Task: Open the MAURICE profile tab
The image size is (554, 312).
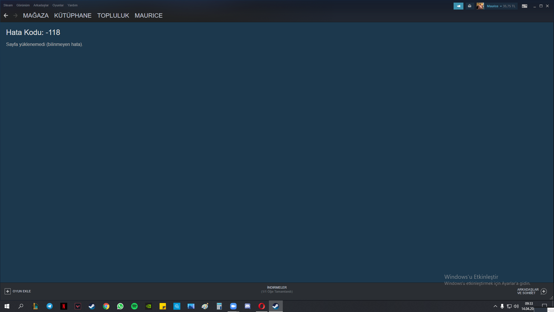Action: (149, 16)
